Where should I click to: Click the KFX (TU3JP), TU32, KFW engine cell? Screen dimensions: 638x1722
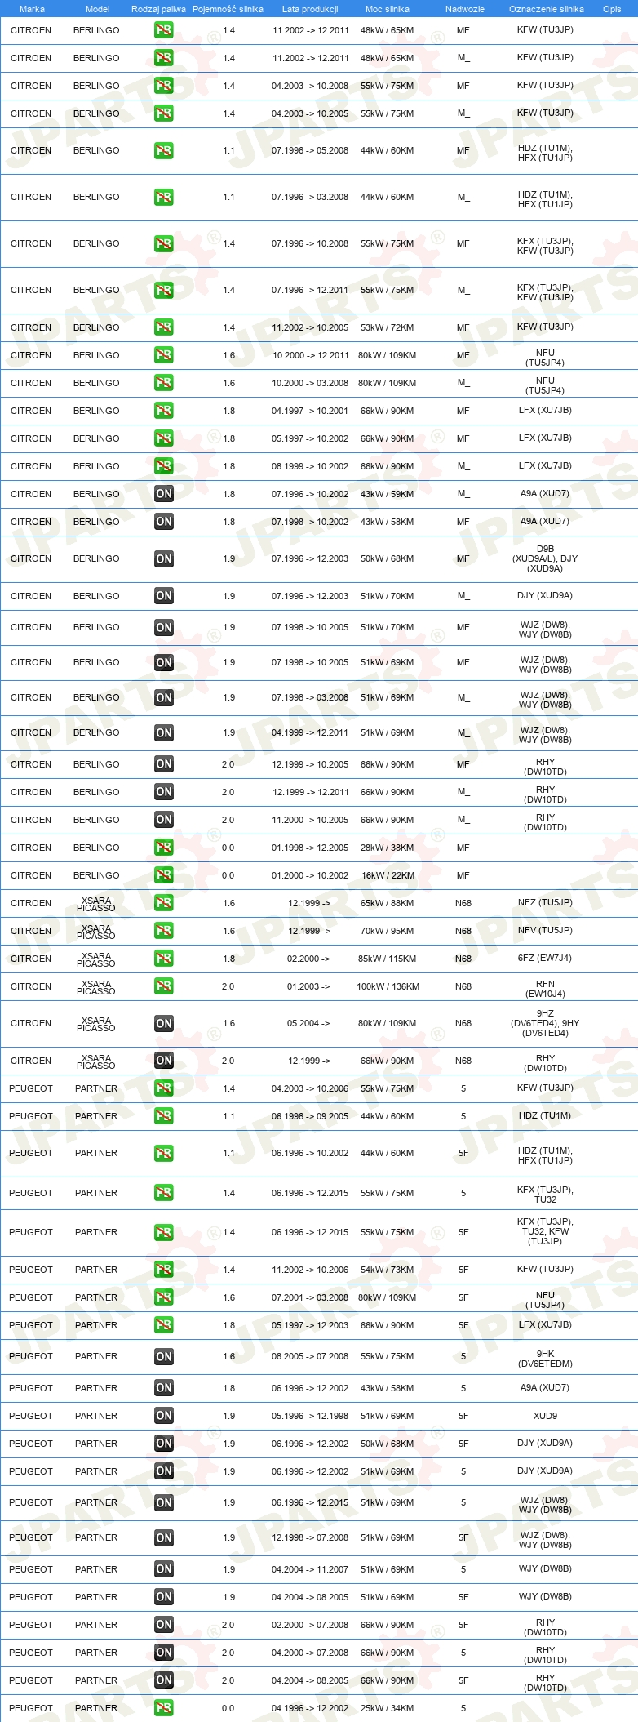pos(545,1232)
